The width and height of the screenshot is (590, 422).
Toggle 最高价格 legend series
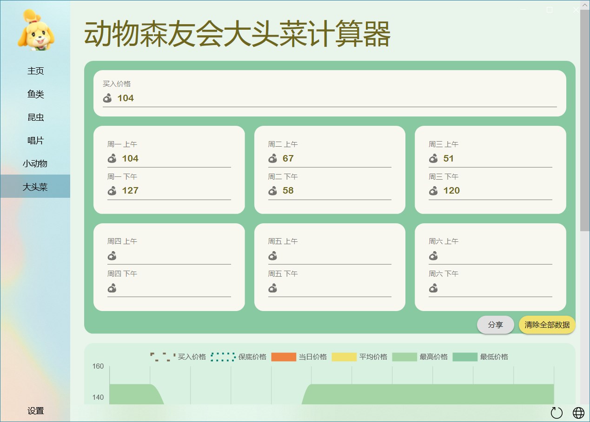[420, 357]
